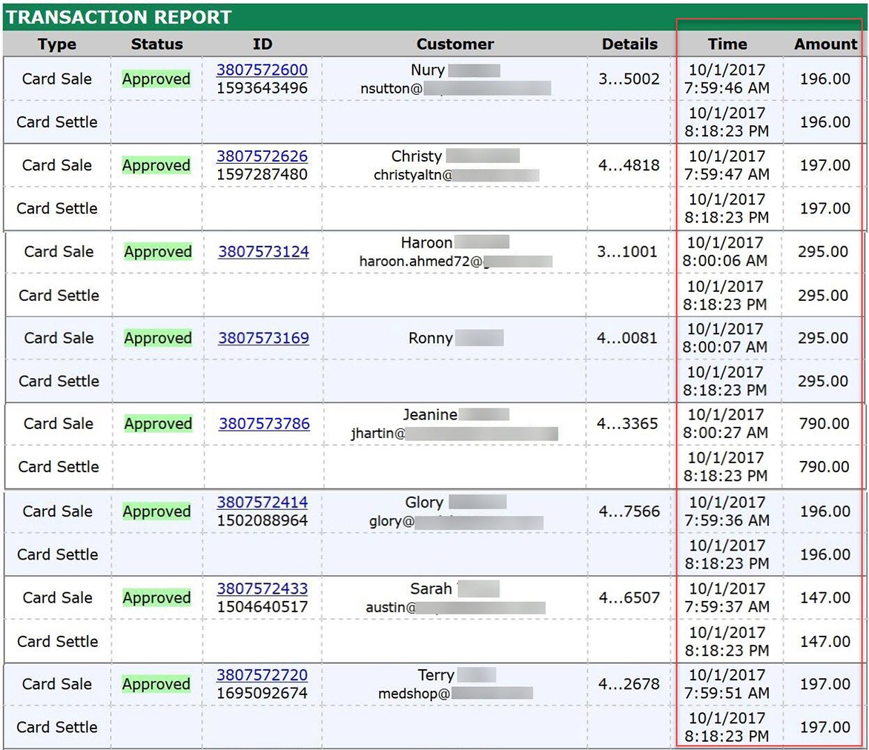Click transaction link 3807573124

263,252
